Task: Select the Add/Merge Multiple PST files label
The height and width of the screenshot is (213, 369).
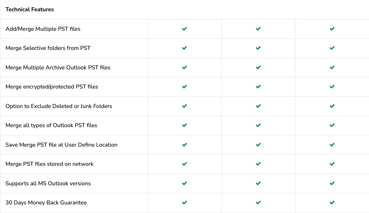Action: [43, 29]
